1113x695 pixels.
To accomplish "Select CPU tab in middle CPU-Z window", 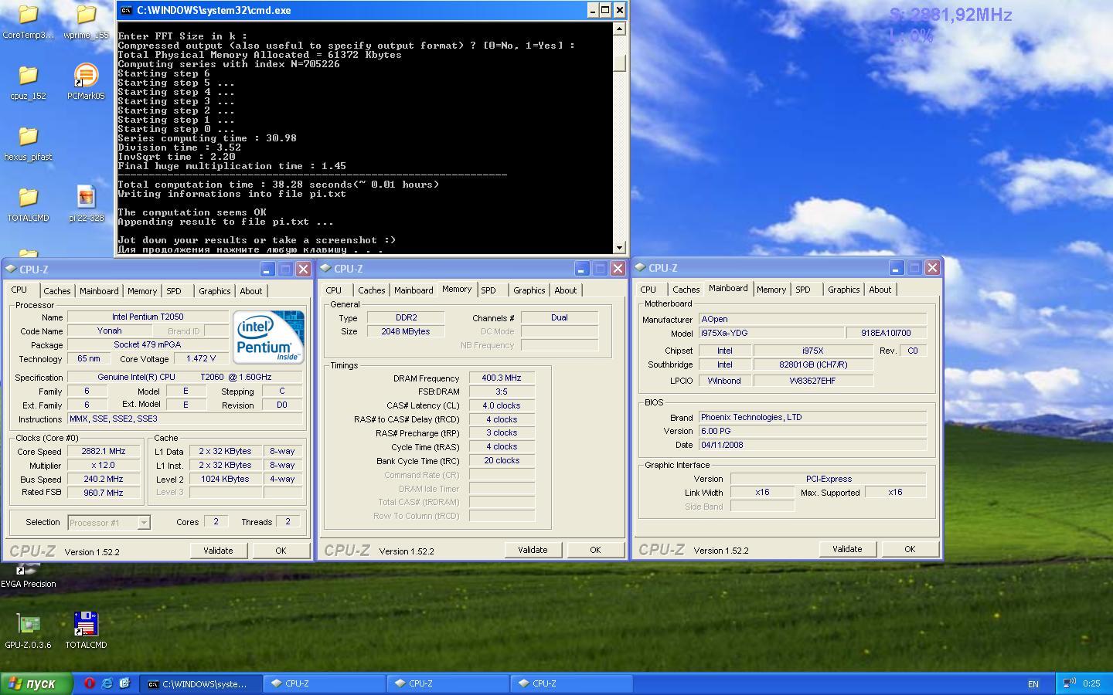I will (334, 290).
